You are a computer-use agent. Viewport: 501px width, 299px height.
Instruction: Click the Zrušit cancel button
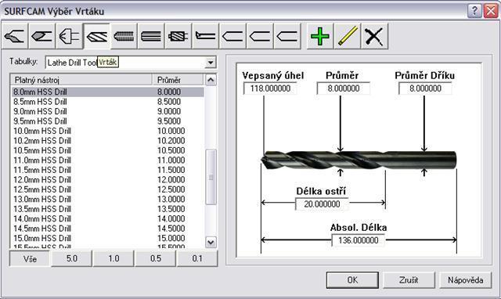click(x=409, y=280)
